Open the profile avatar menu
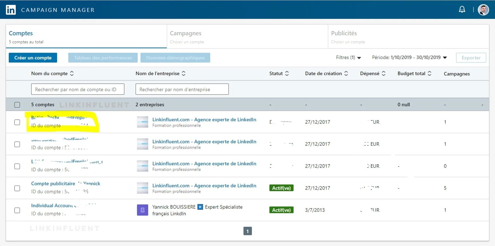The width and height of the screenshot is (495, 246). (x=483, y=10)
